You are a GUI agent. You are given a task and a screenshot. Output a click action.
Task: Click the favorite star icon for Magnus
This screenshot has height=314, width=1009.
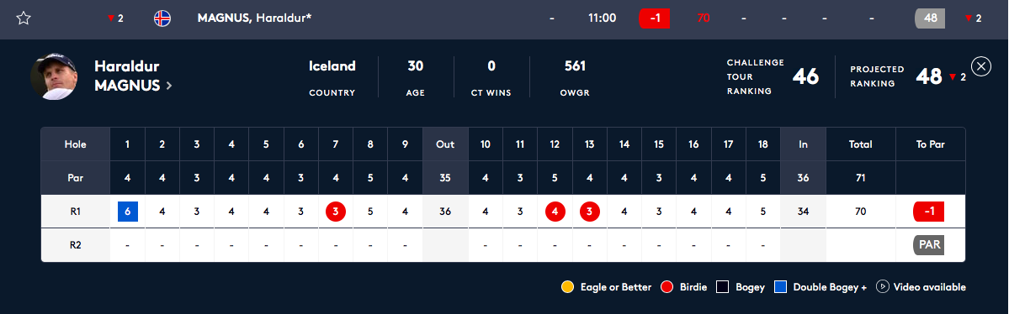pos(24,18)
